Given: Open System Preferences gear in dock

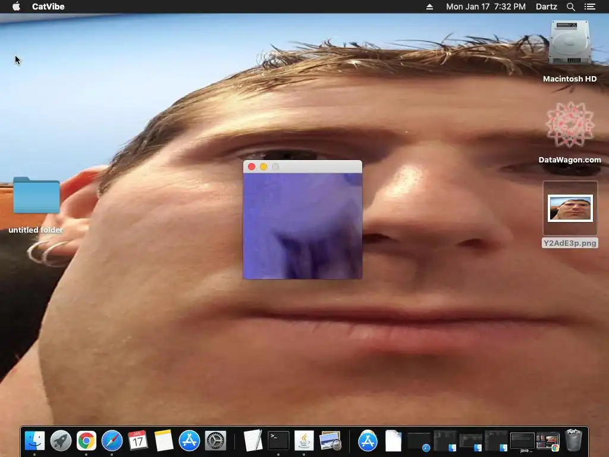Looking at the screenshot, I should 215,441.
